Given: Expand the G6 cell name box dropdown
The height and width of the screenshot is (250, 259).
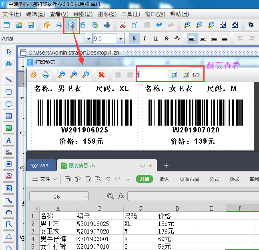Looking at the screenshot, I should click(86, 196).
